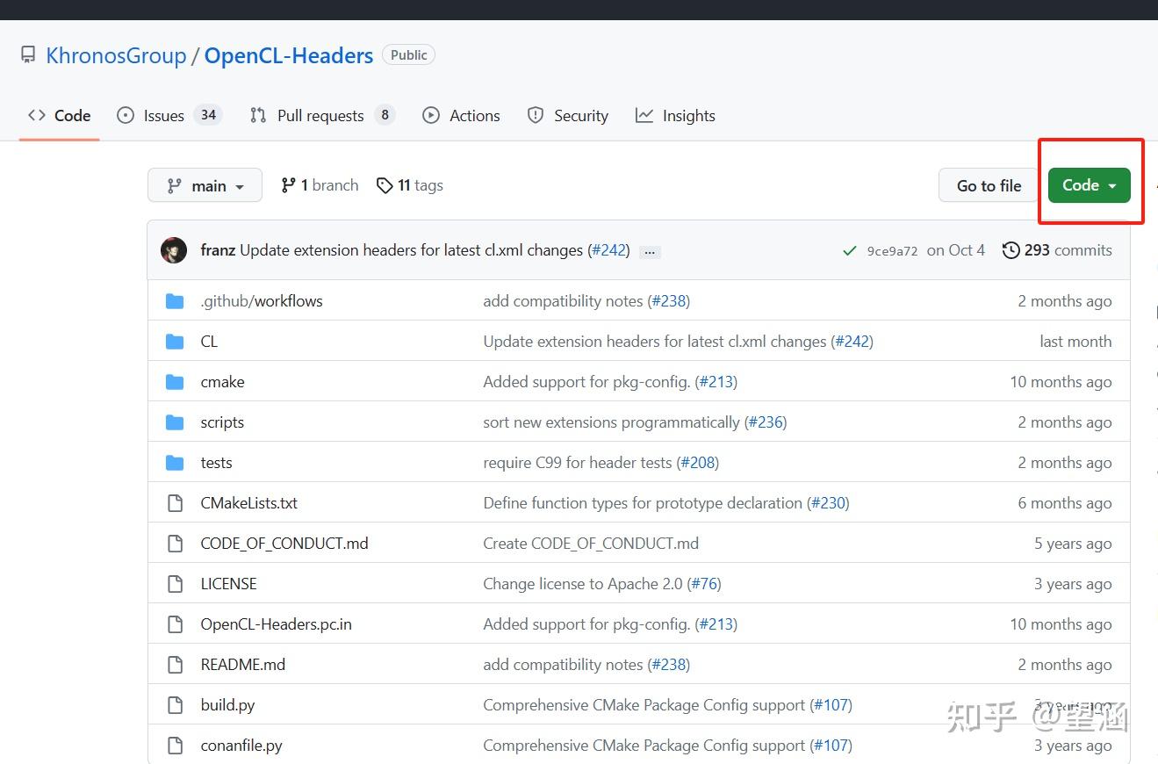Click franz's avatar thumbnail
Screen dimensions: 1158x764
174,250
